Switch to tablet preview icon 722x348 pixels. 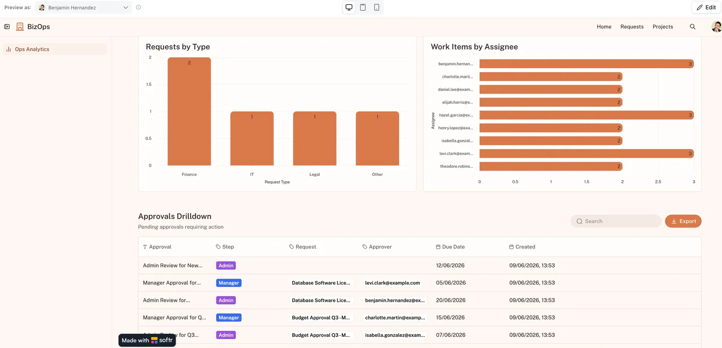click(363, 7)
